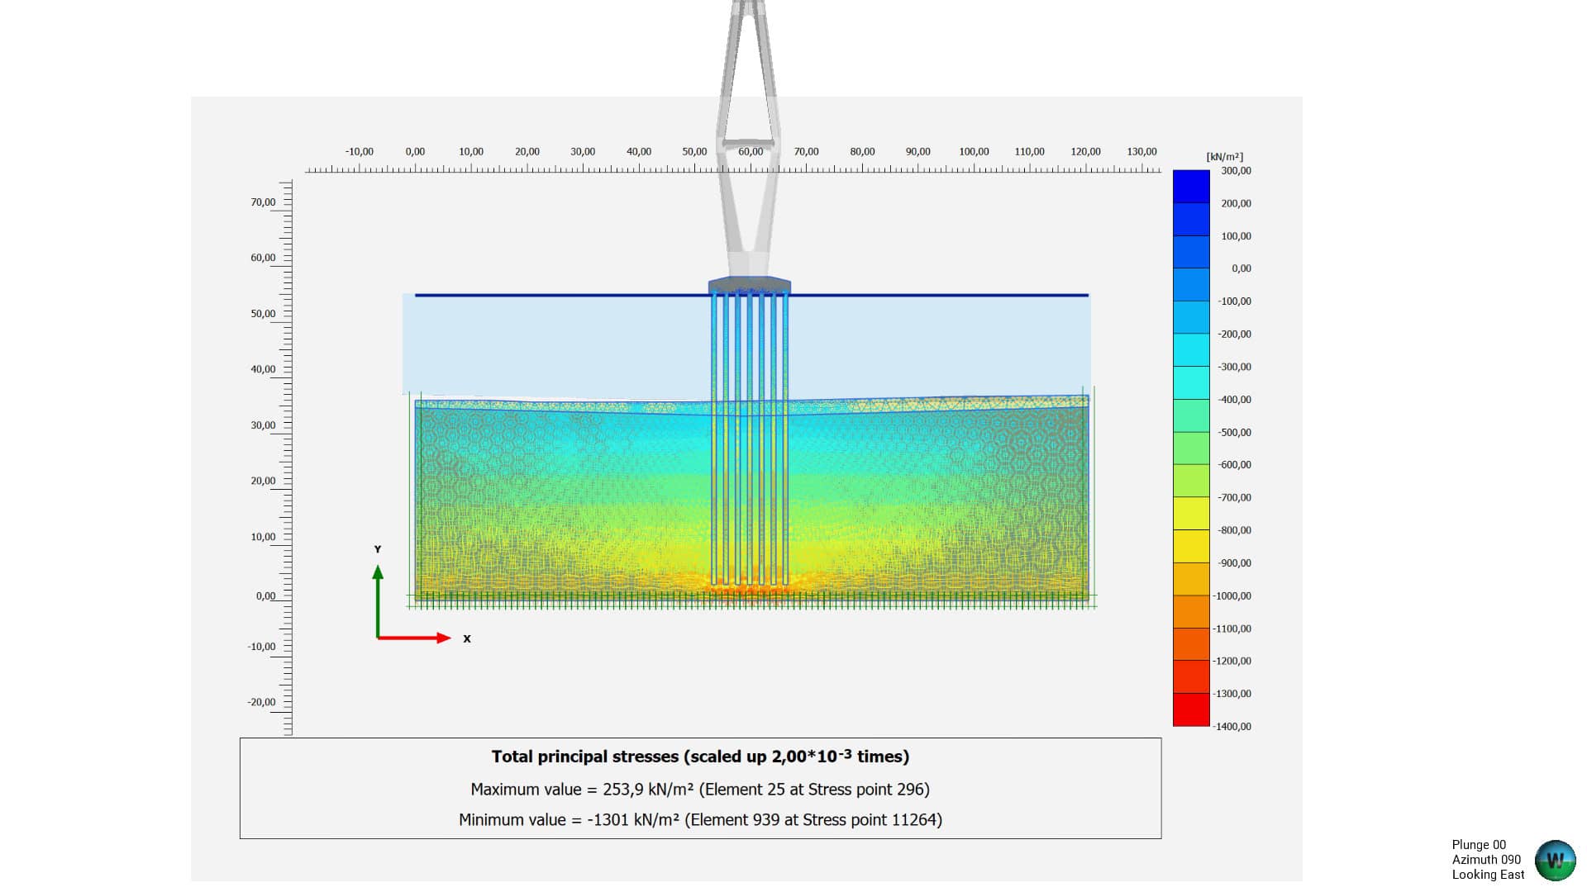This screenshot has width=1587, height=892.
Task: Select the red -1400,00 color swatch in legend
Action: [1190, 710]
